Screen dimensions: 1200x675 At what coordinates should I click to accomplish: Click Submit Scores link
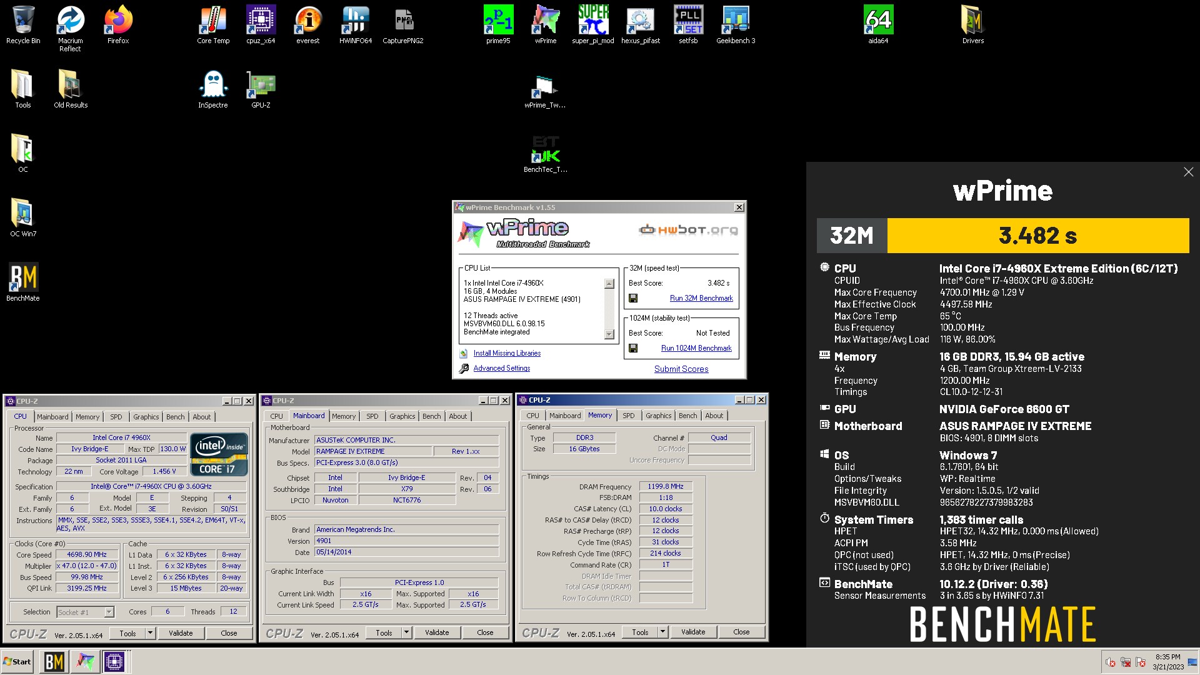coord(681,369)
